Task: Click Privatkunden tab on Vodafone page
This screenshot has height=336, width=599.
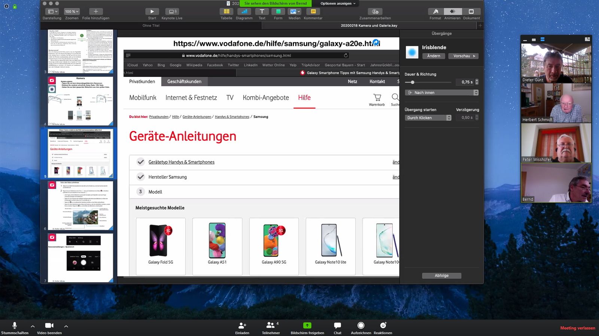Action: pyautogui.click(x=142, y=81)
